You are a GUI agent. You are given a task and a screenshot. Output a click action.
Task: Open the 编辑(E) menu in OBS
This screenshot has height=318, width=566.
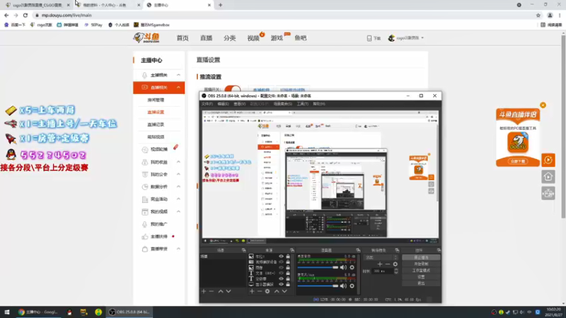(x=223, y=104)
